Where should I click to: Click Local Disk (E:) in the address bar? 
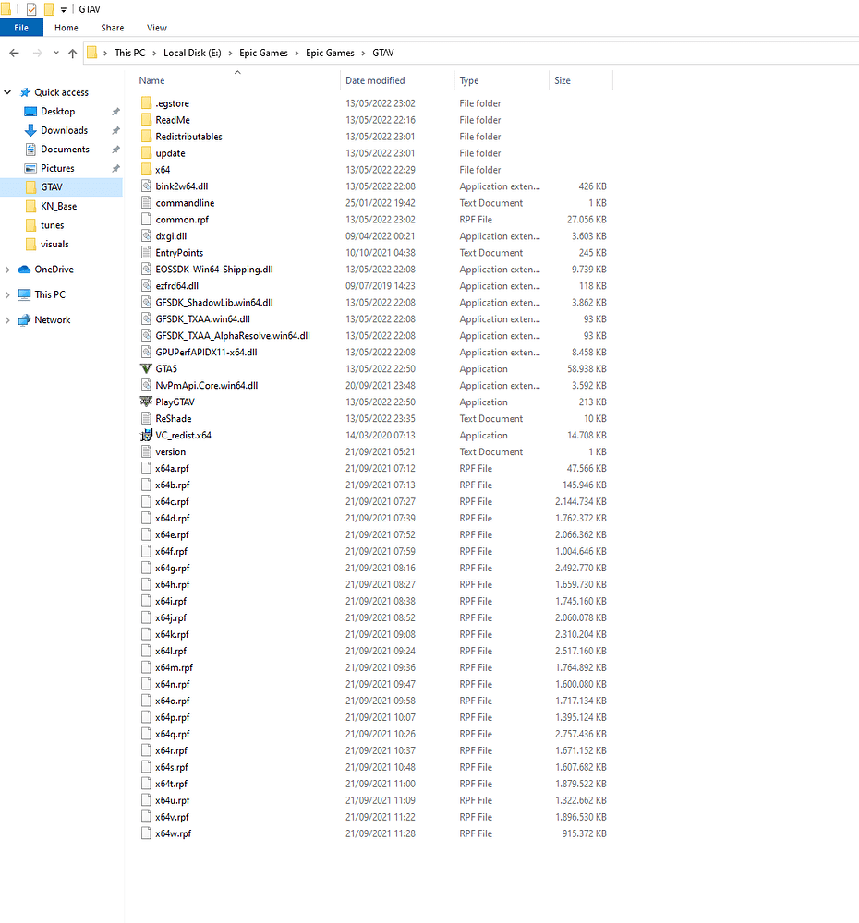[191, 53]
